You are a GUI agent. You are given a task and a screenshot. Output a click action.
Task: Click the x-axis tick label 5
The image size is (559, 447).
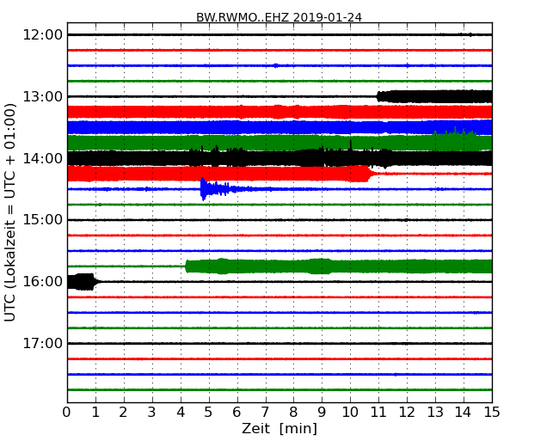pyautogui.click(x=208, y=413)
